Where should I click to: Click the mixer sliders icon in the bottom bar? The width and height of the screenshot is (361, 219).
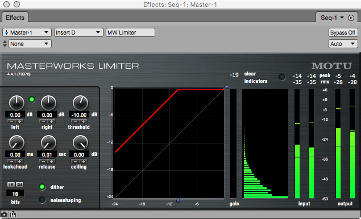click(13, 214)
